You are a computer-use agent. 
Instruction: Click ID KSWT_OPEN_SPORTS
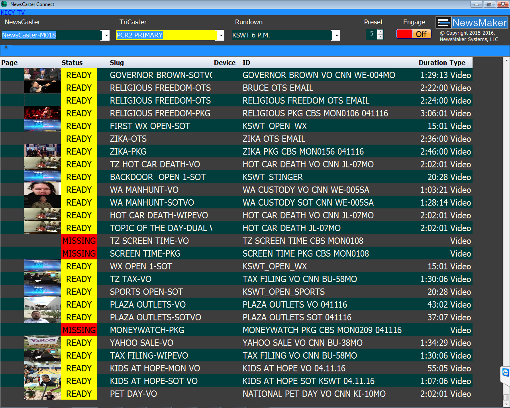284,292
